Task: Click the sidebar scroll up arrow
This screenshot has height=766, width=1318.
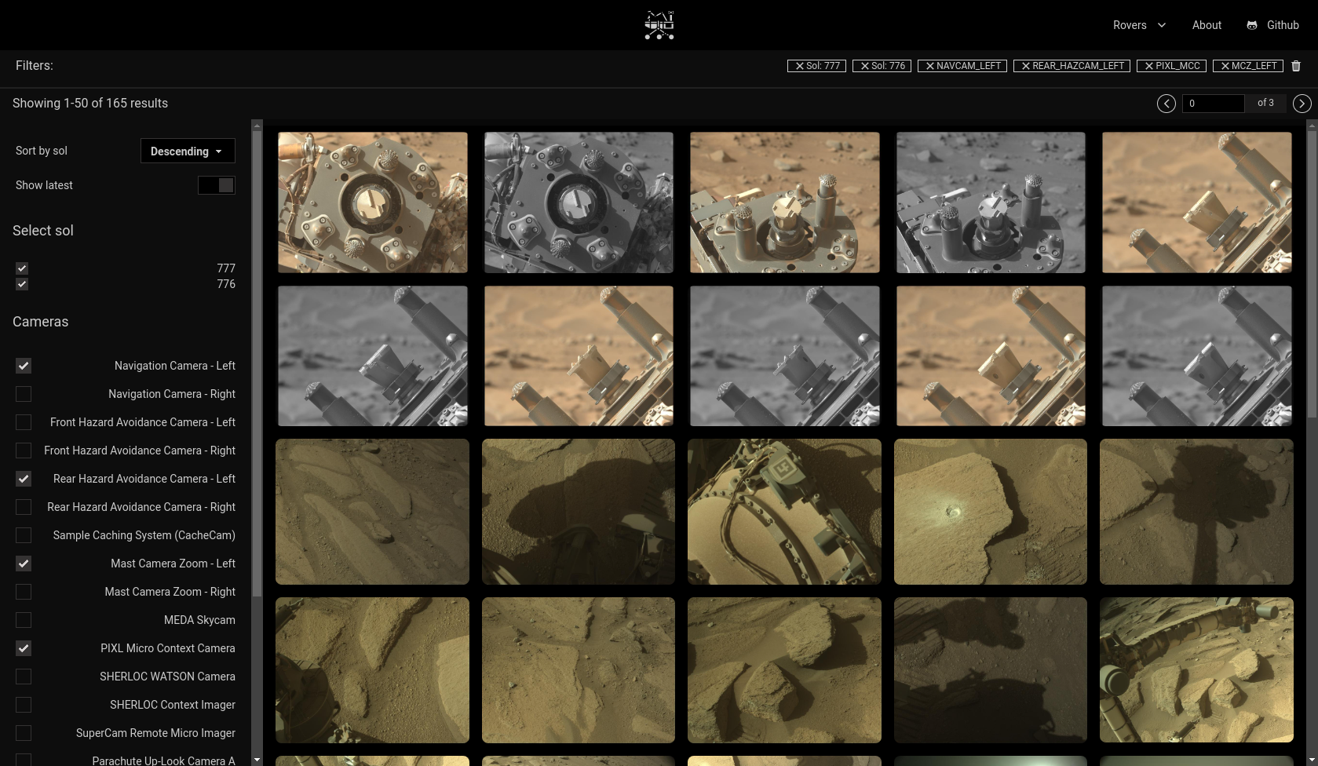Action: click(x=257, y=125)
